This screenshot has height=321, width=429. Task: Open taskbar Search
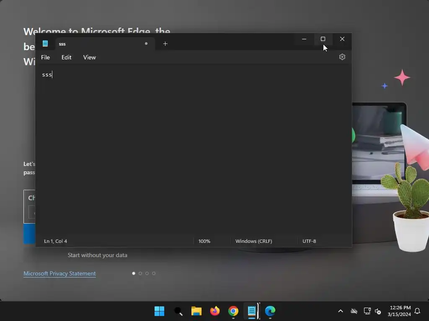click(178, 311)
